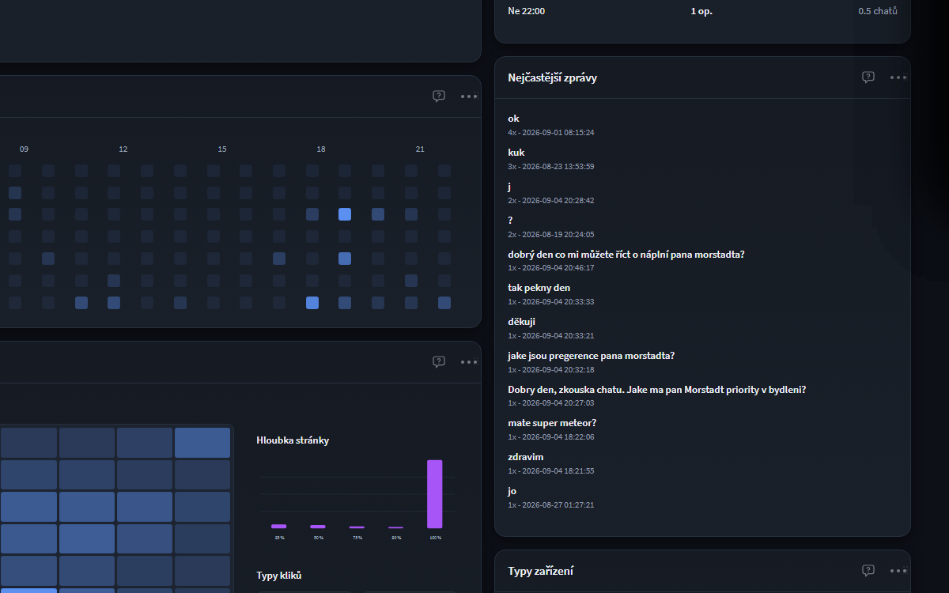This screenshot has height=593, width=949.
Task: Click timestamp '3x - 2026-08-23 13:53:59'
Action: (551, 166)
